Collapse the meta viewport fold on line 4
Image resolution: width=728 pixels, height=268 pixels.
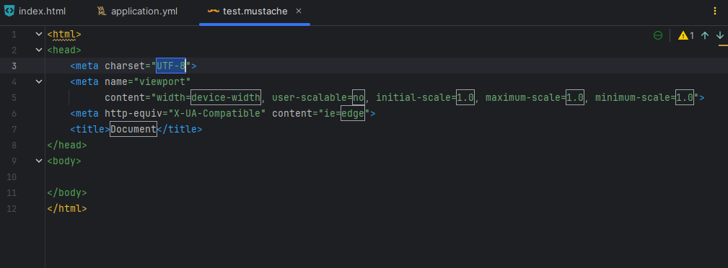tap(39, 81)
